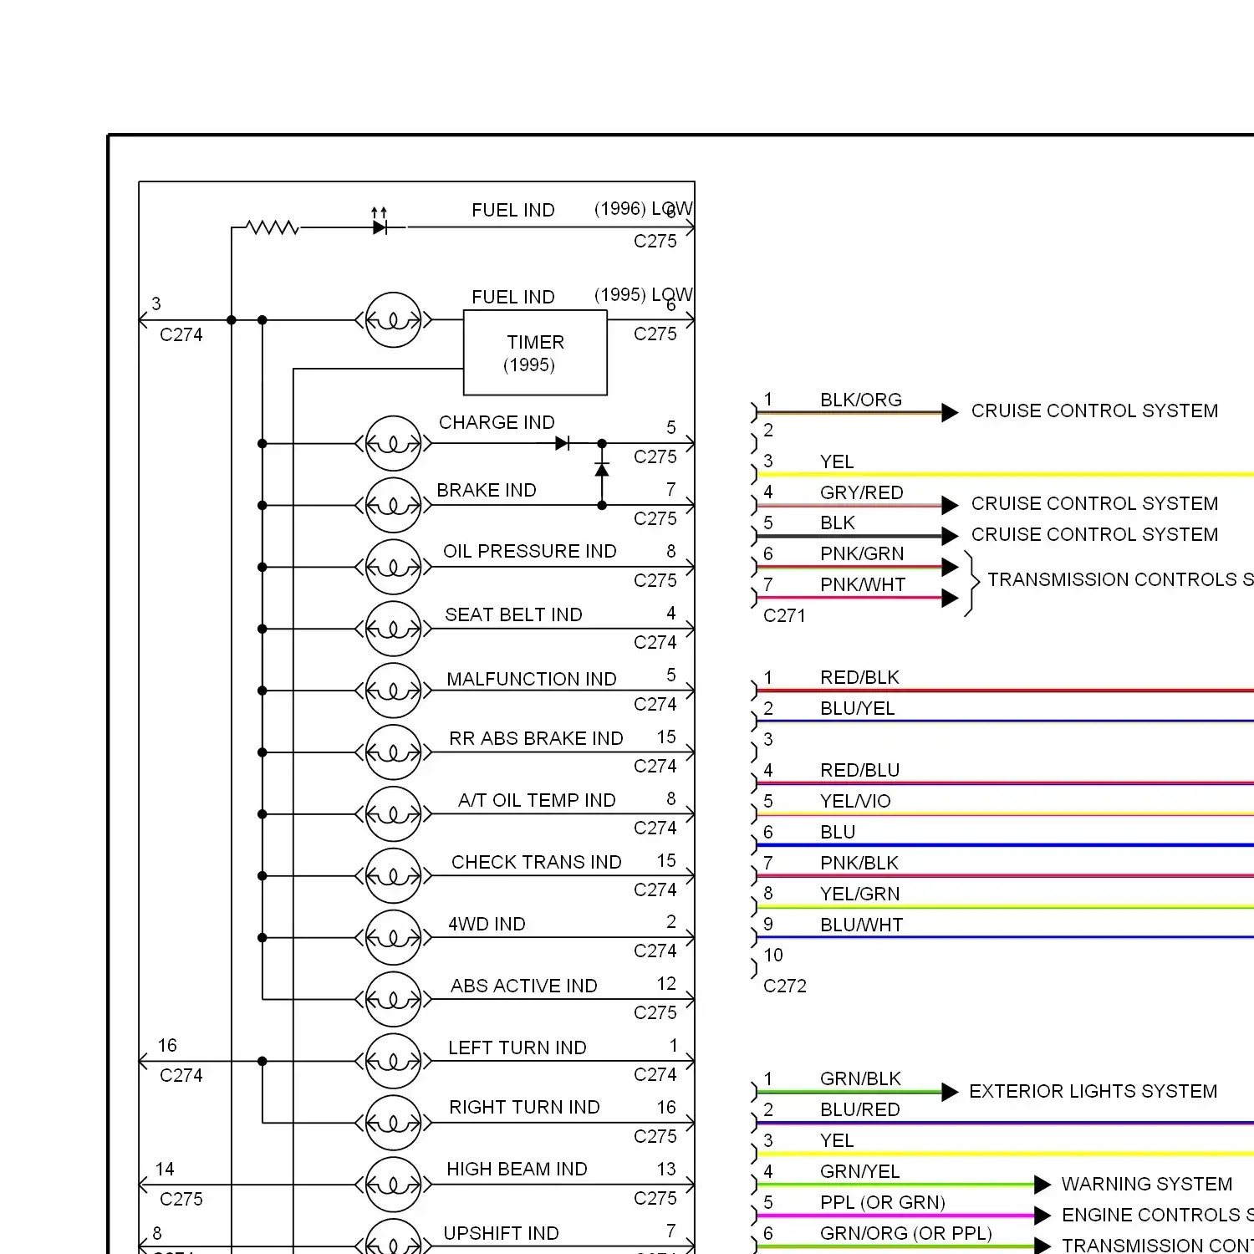Click the pin number 10 on C272

(x=773, y=955)
